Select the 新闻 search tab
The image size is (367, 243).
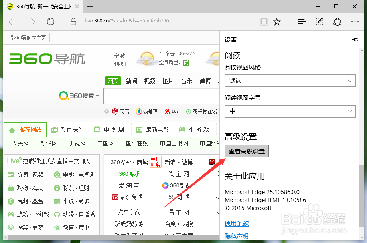click(x=131, y=81)
